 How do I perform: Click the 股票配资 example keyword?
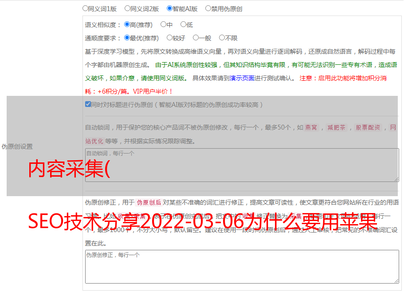[x=368, y=127]
